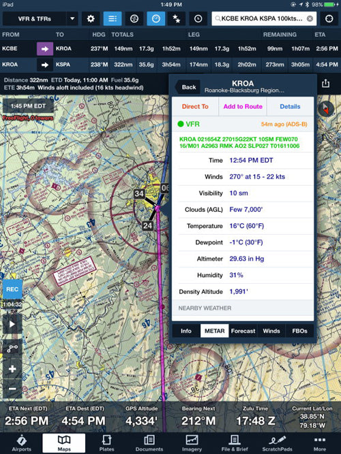This screenshot has width=341, height=454.
Task: Tap the 1:49 PM status bar clock
Action: (x=171, y=4)
